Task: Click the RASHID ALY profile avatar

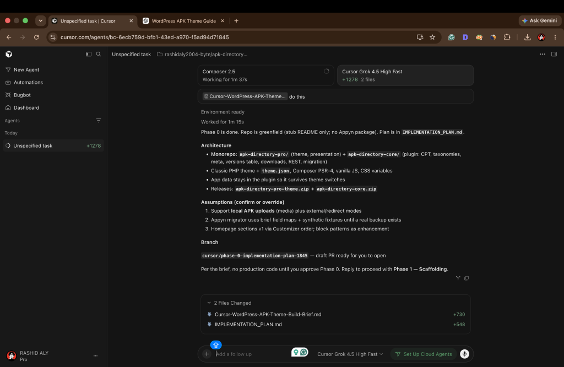Action: coord(12,356)
